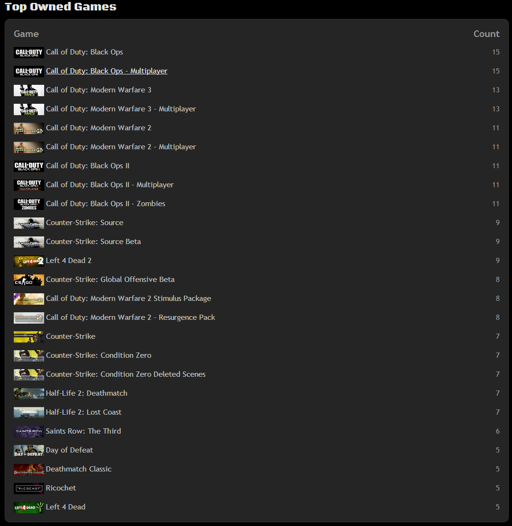
Task: Open the Black Ops II - Zombies link
Action: pos(105,204)
